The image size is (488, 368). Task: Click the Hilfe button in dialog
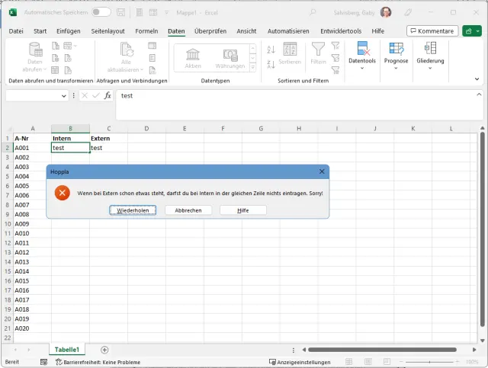[x=243, y=210]
